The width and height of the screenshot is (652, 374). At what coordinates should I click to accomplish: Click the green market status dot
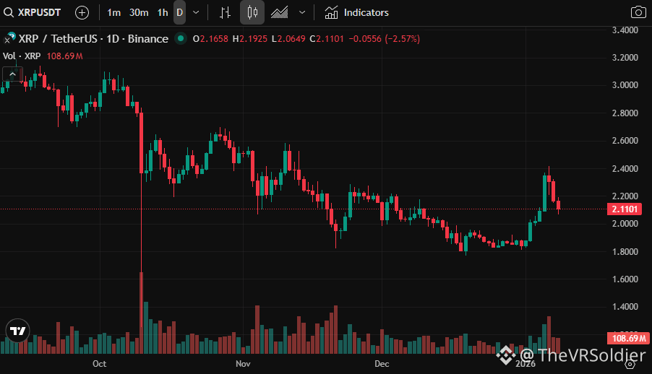click(181, 39)
